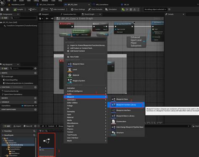Screen dimensions: 199x157
Task: Open the debug object selection dropdown
Action: pos(155,9)
